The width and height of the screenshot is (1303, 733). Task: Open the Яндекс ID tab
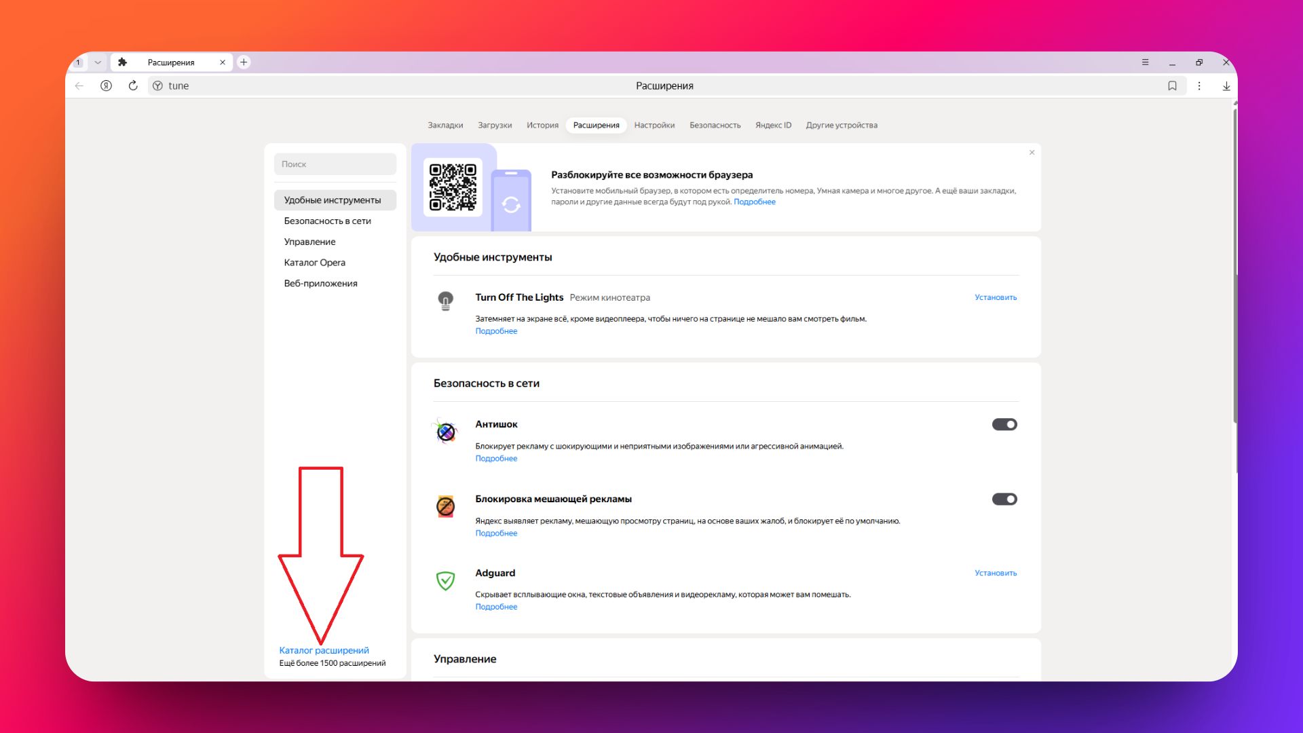coord(773,125)
